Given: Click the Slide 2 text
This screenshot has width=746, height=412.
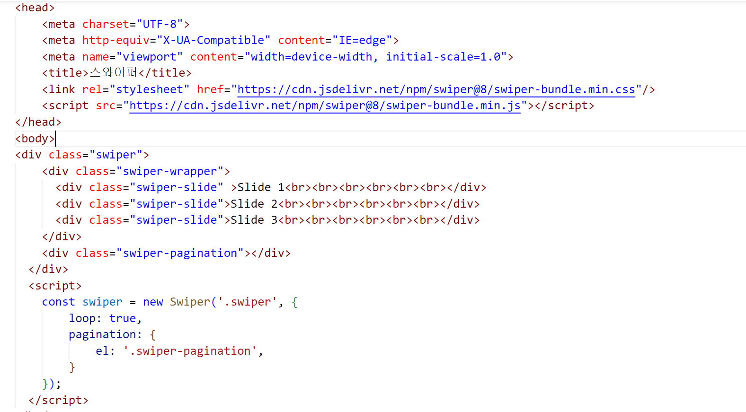Looking at the screenshot, I should click(254, 204).
